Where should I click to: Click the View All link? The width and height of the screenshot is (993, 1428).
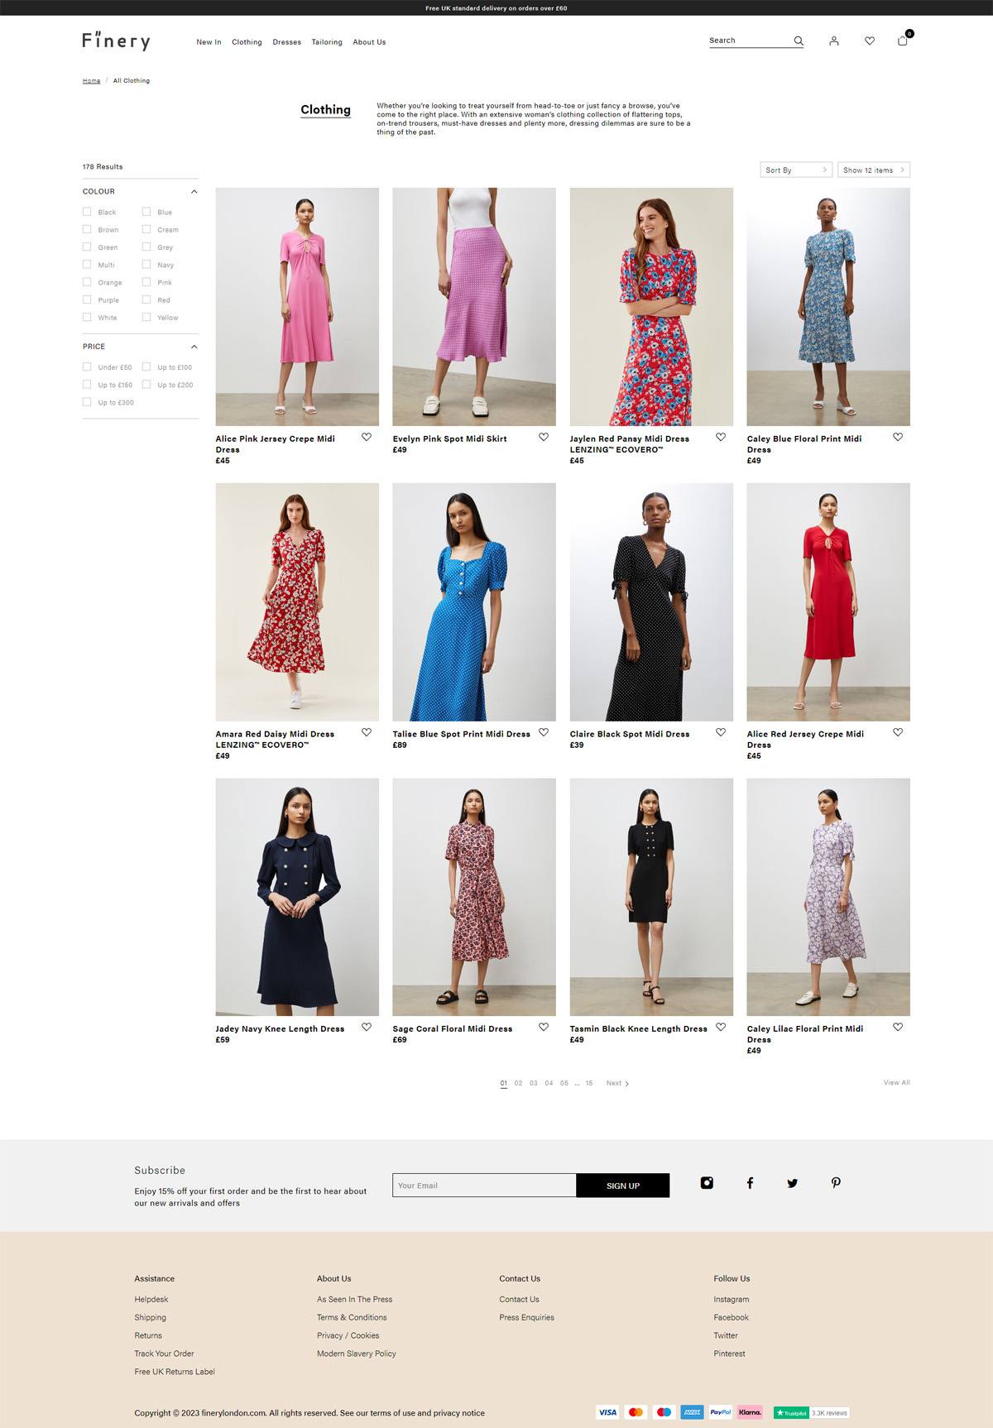(x=896, y=1082)
